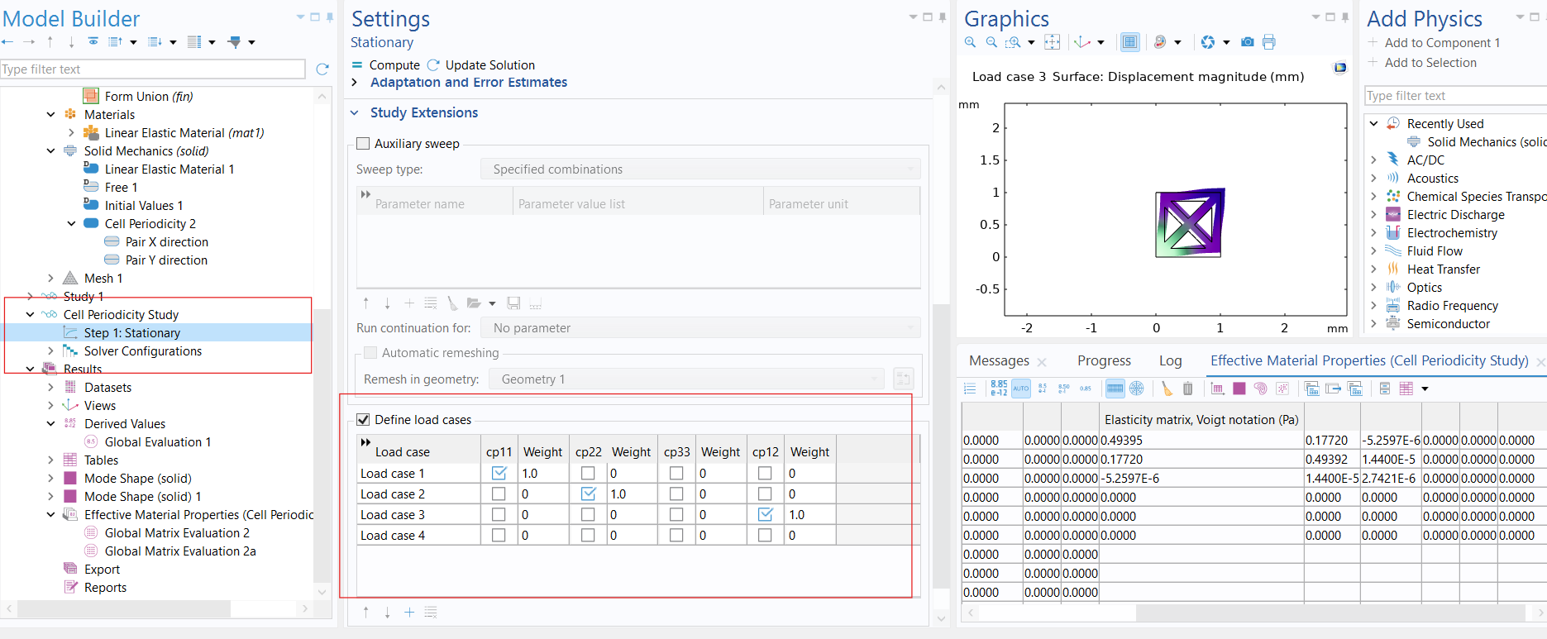1547x639 pixels.
Task: Click the Compute button
Action: (x=386, y=65)
